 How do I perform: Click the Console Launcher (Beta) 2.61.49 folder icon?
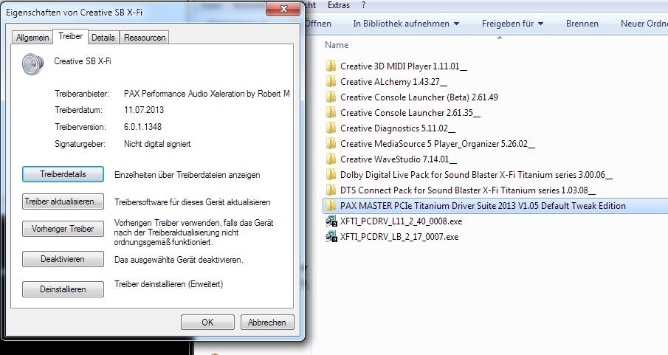coord(331,97)
